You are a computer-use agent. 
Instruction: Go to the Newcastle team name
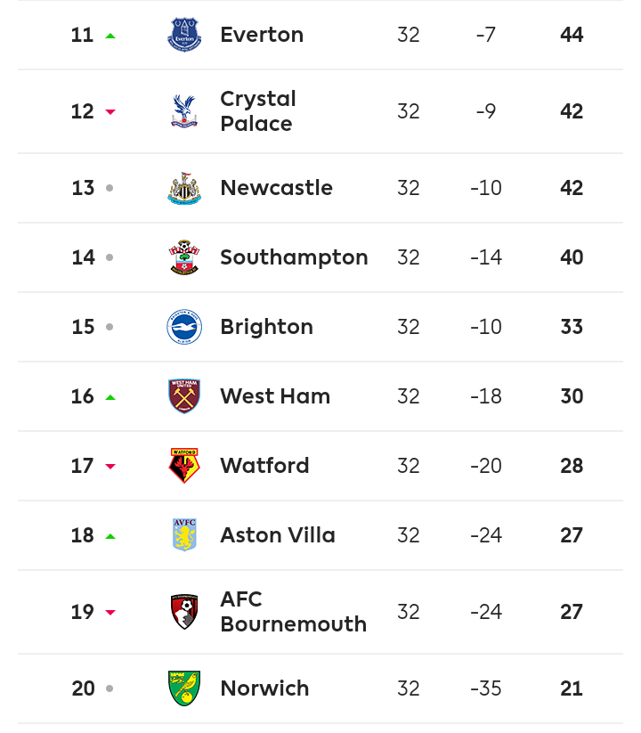point(276,188)
